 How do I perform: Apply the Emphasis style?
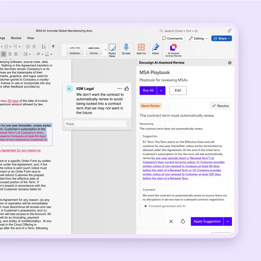pos(75,50)
